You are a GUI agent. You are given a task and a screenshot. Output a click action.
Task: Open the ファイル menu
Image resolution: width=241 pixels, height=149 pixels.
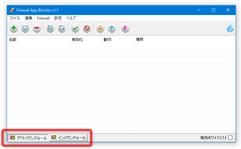point(15,18)
